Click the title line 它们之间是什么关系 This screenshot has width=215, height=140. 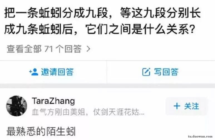pyautogui.click(x=140, y=29)
